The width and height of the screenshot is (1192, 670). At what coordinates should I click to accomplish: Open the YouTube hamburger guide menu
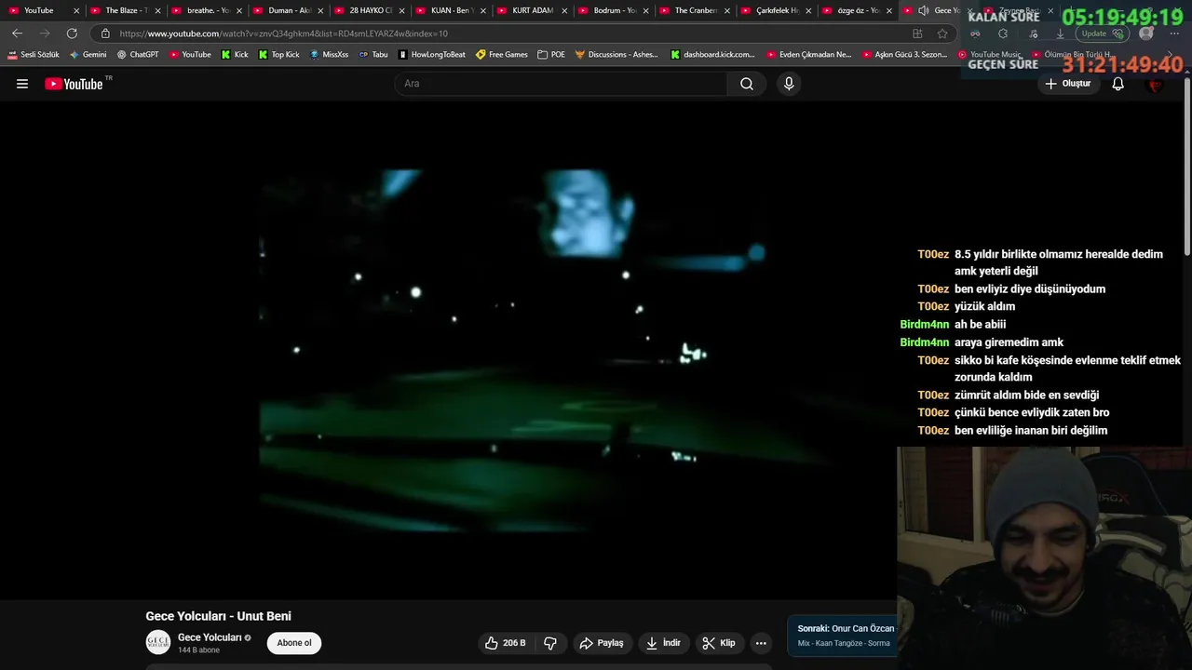point(22,84)
